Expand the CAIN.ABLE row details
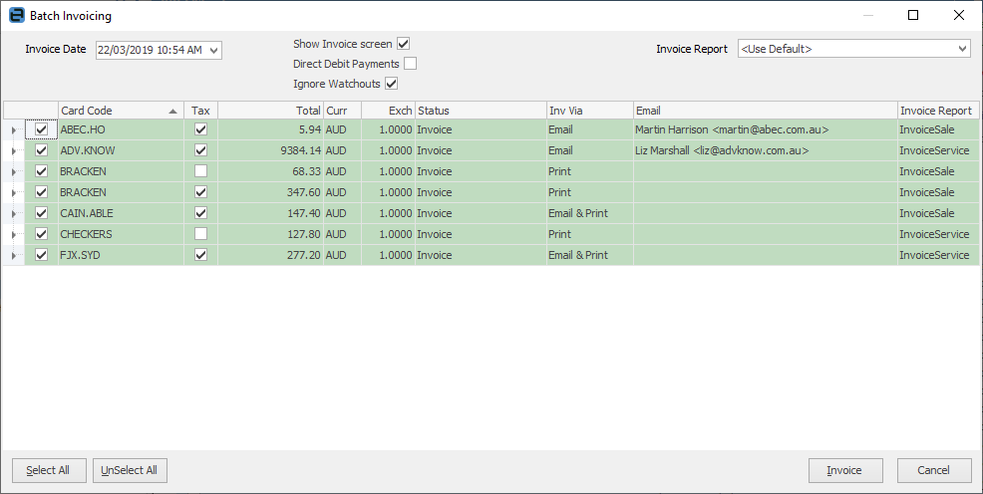 13,214
